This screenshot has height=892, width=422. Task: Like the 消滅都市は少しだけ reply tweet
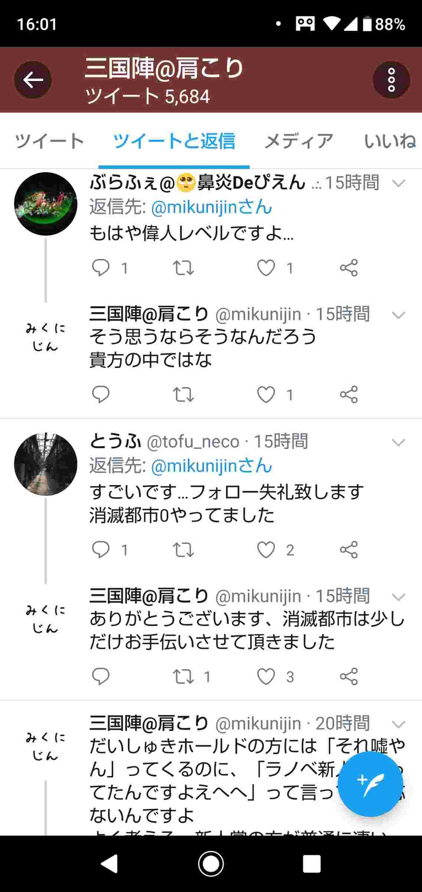click(x=266, y=676)
